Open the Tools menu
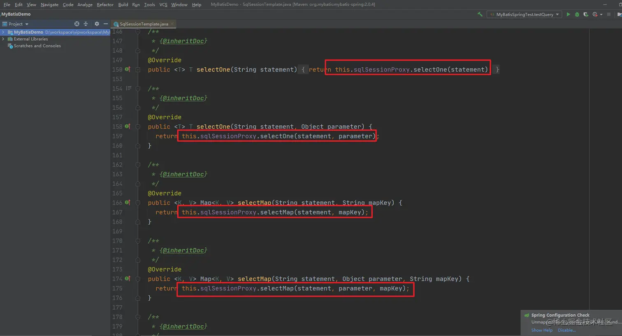Viewport: 622px width, 336px height. pyautogui.click(x=149, y=5)
